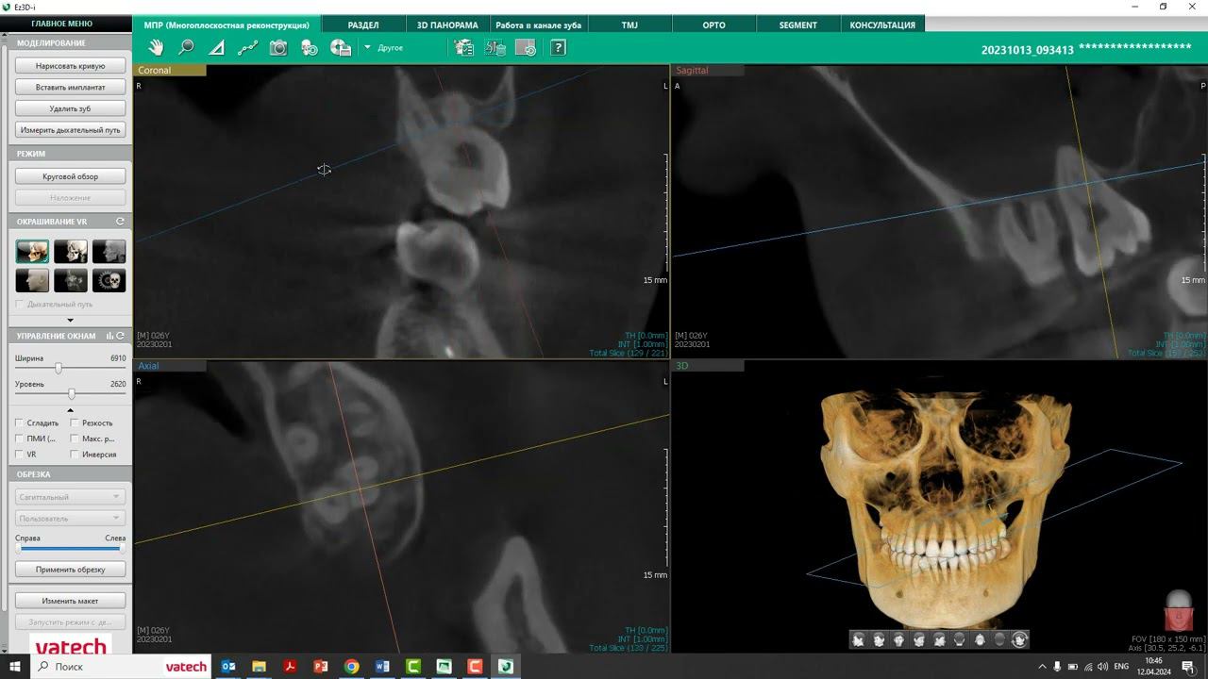This screenshot has height=679, width=1208.
Task: Click back-of-head 3D view icon
Action: (x=960, y=639)
